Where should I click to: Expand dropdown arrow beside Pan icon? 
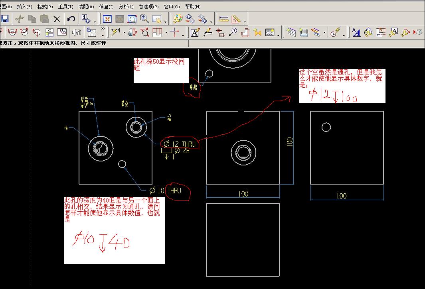[165, 22]
